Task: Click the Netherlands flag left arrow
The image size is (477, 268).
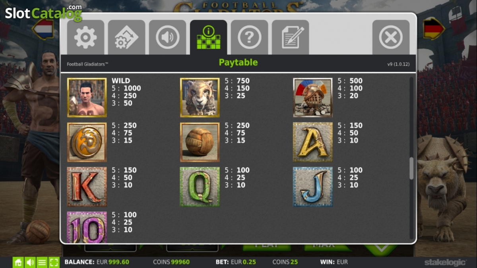Action: pos(43,29)
